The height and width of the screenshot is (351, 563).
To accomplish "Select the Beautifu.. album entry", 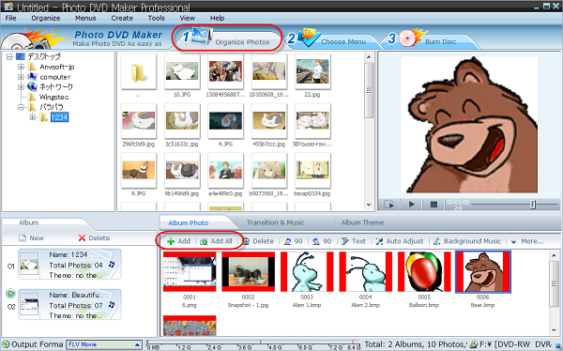I will 69,305.
